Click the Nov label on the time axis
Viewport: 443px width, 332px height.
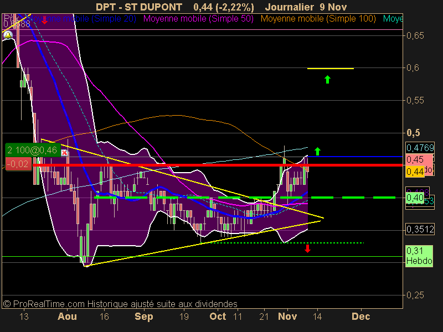(x=287, y=317)
